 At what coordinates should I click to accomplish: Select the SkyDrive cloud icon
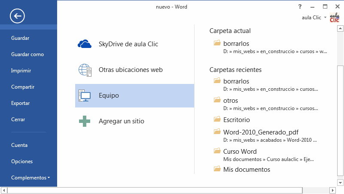click(x=85, y=44)
